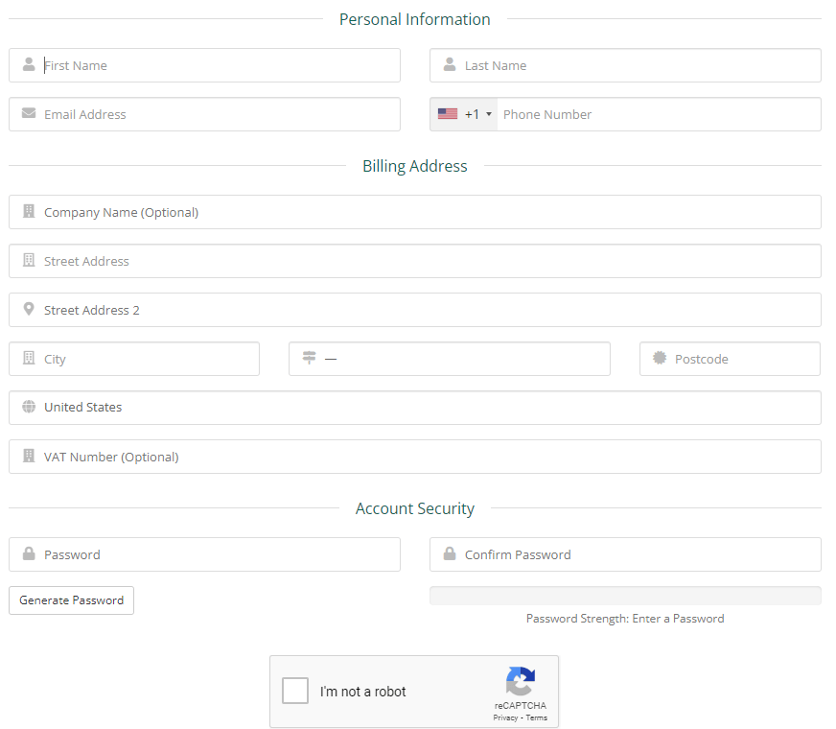Open the United States country dropdown
The image size is (836, 729).
pyautogui.click(x=415, y=408)
